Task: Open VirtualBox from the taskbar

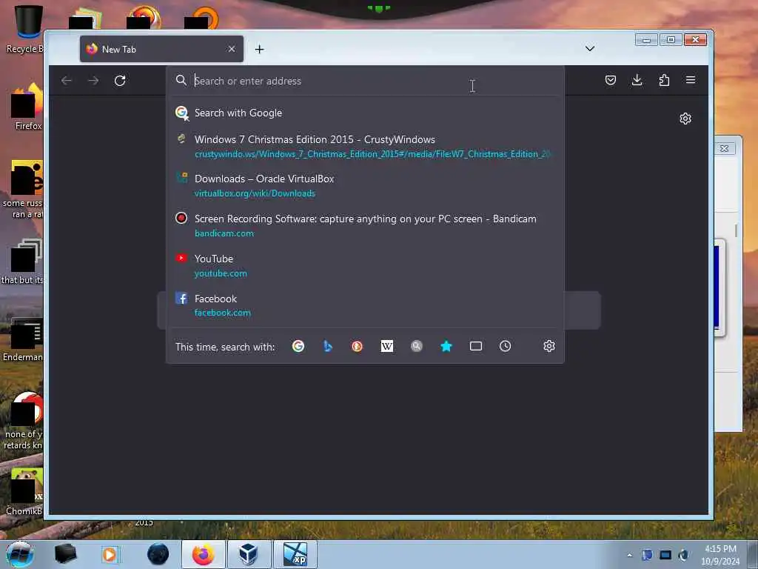Action: tap(249, 554)
